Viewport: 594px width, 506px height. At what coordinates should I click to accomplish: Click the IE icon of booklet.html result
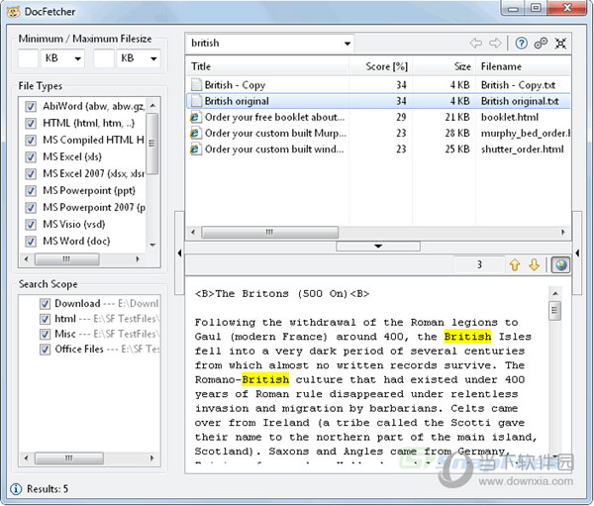pyautogui.click(x=195, y=117)
